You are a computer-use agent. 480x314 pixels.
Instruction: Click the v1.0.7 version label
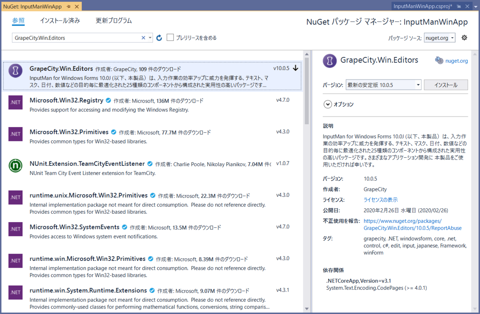point(283,163)
